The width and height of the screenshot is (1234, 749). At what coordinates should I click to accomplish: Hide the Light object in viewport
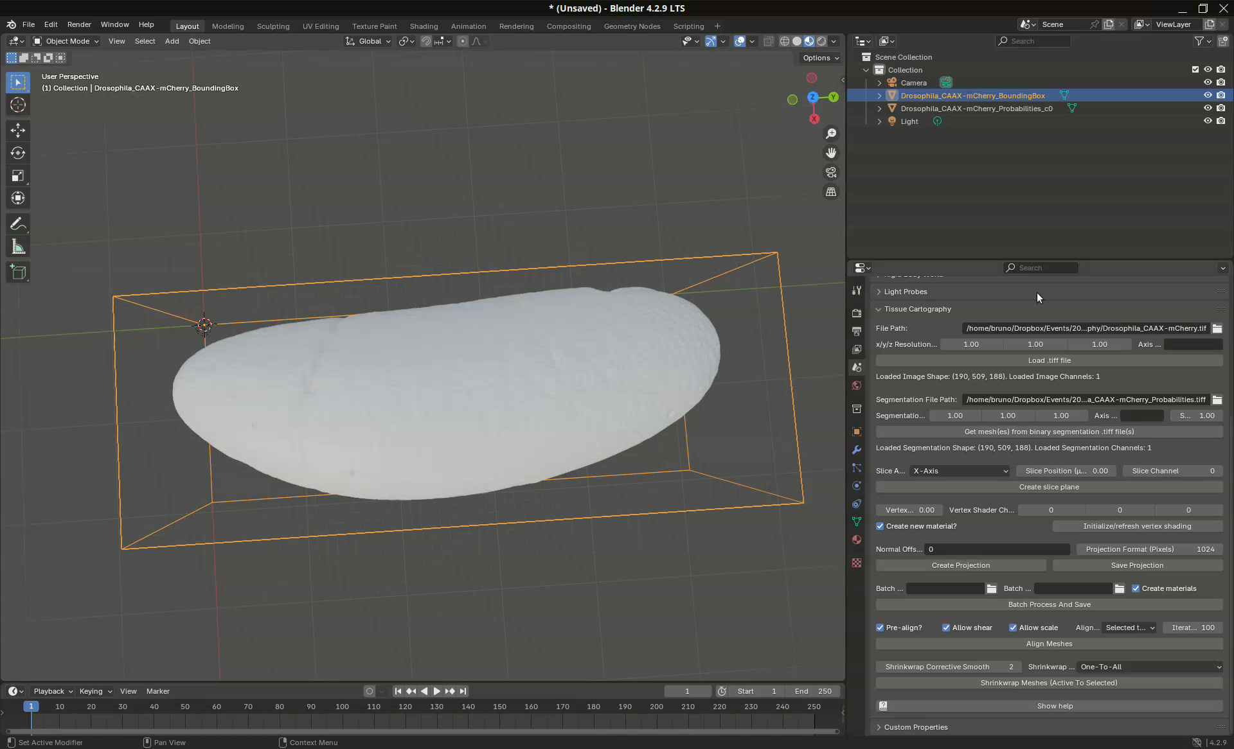pos(1208,121)
